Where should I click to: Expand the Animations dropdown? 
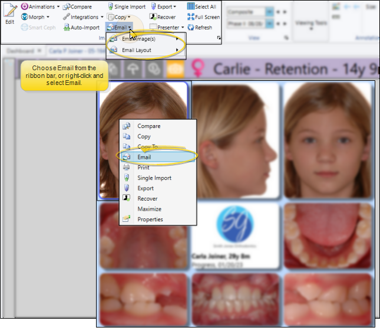[x=40, y=7]
